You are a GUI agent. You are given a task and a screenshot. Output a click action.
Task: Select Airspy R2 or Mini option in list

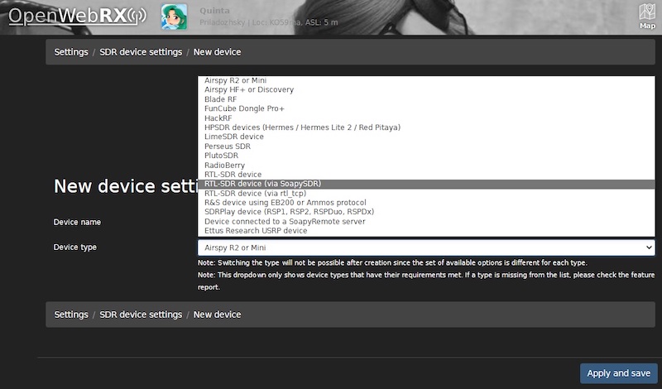pyautogui.click(x=426, y=80)
